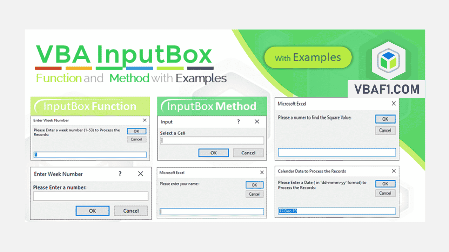Click the help icon in Enter Week Number dialog

(x=120, y=174)
